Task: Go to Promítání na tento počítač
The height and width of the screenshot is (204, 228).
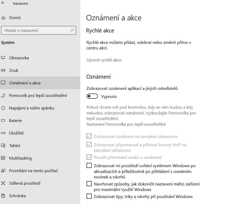Action: [x=33, y=171]
